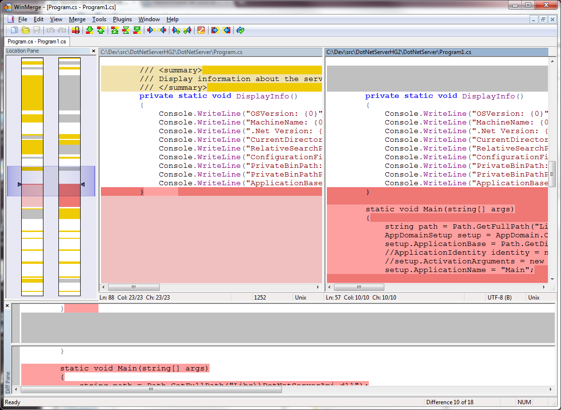Jump to the next difference

89,30
